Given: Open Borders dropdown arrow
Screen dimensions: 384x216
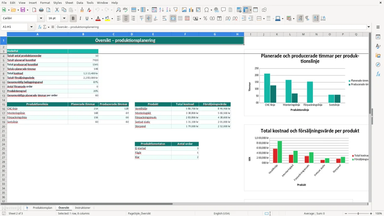Looking at the screenshot, I should [264, 19].
